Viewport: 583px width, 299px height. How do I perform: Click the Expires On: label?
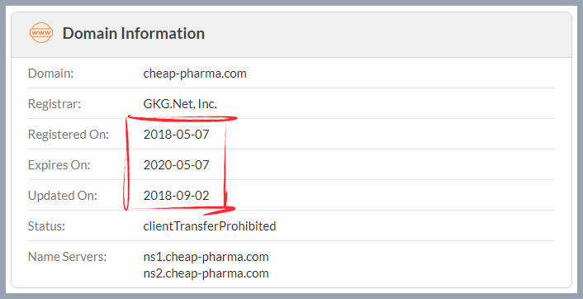[x=59, y=164]
